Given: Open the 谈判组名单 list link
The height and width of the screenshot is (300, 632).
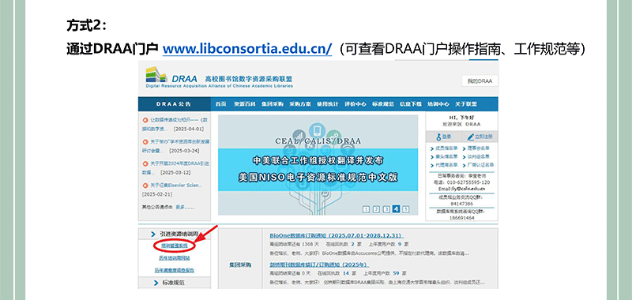Looking at the screenshot, I should tap(479, 156).
